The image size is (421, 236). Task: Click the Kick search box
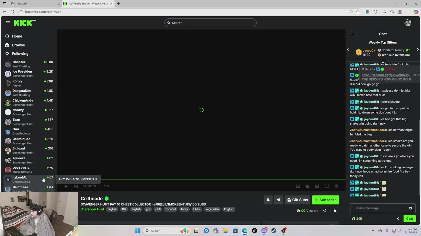(x=210, y=23)
